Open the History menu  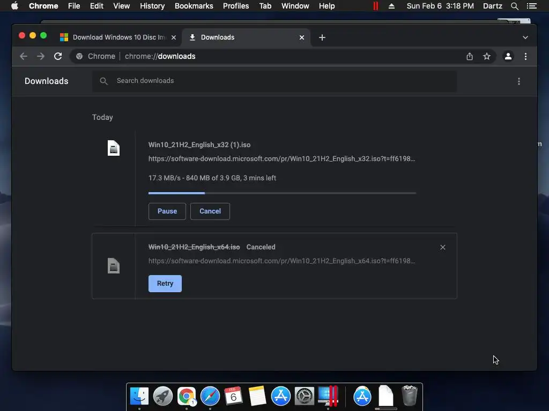pyautogui.click(x=152, y=6)
